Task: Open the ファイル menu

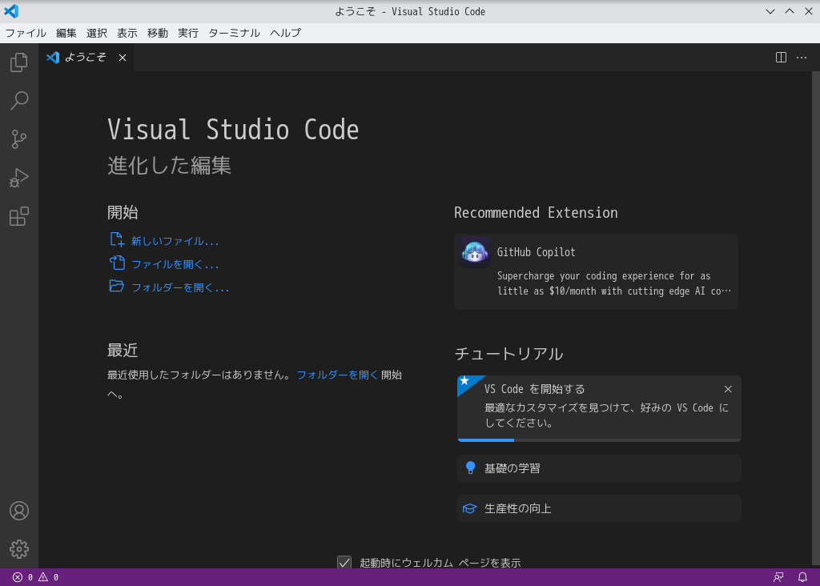Action: coord(26,33)
